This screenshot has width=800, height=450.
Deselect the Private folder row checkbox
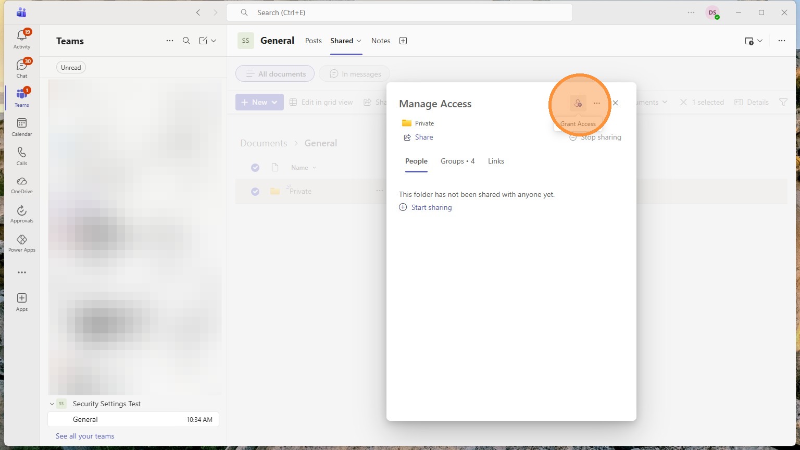pos(255,192)
